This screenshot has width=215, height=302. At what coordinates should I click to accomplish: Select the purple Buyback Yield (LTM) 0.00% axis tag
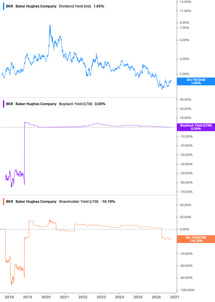click(x=196, y=127)
